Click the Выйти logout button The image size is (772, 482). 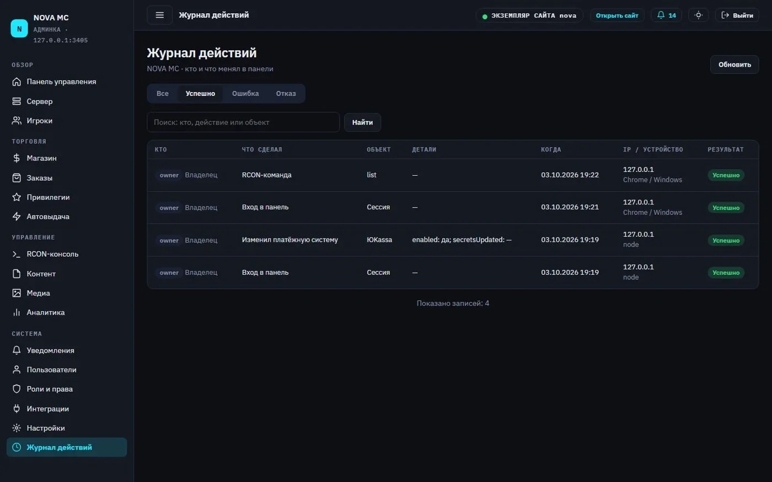pos(737,15)
